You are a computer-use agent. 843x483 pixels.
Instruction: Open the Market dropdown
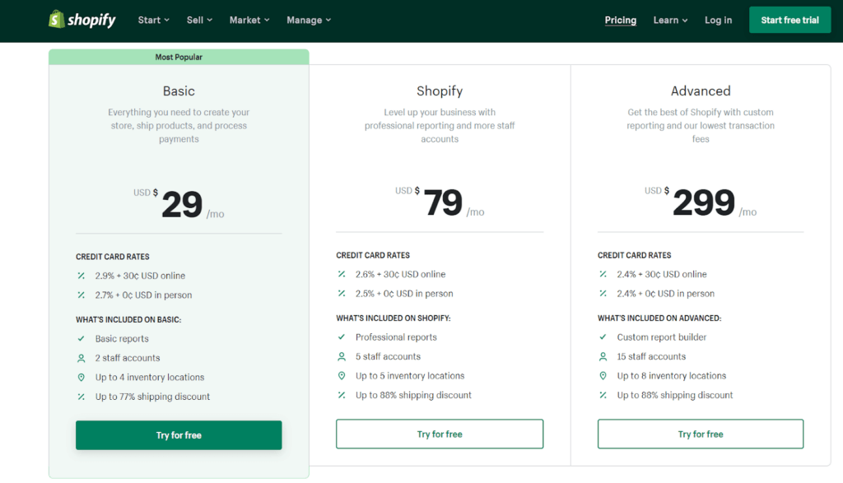tap(249, 20)
